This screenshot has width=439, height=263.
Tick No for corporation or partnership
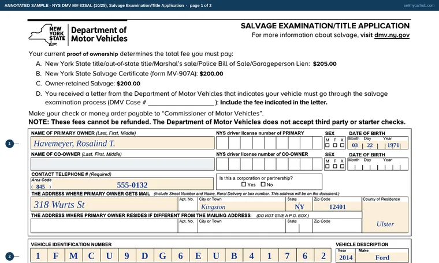pyautogui.click(x=263, y=184)
